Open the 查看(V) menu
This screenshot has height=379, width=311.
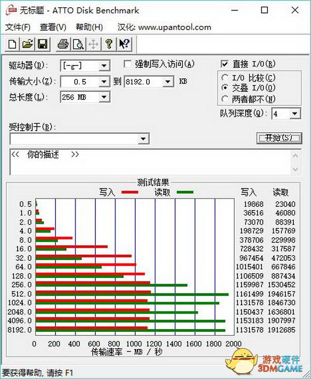tap(53, 27)
